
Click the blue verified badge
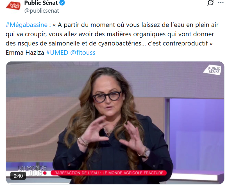62,3
